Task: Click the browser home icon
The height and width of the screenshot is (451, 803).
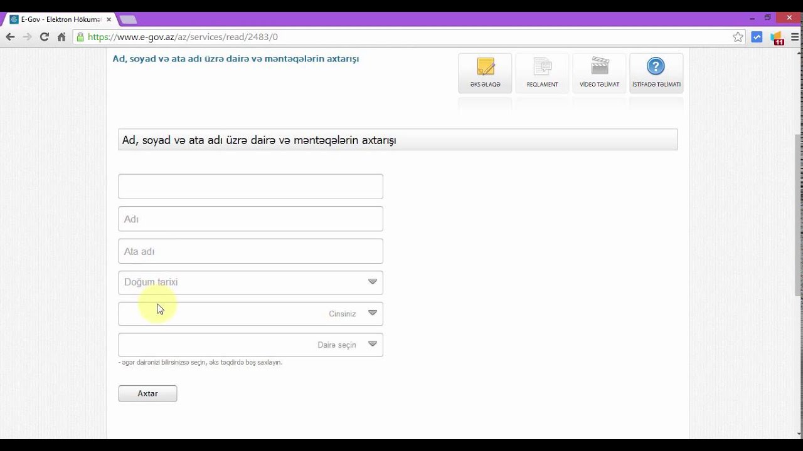Action: [61, 37]
